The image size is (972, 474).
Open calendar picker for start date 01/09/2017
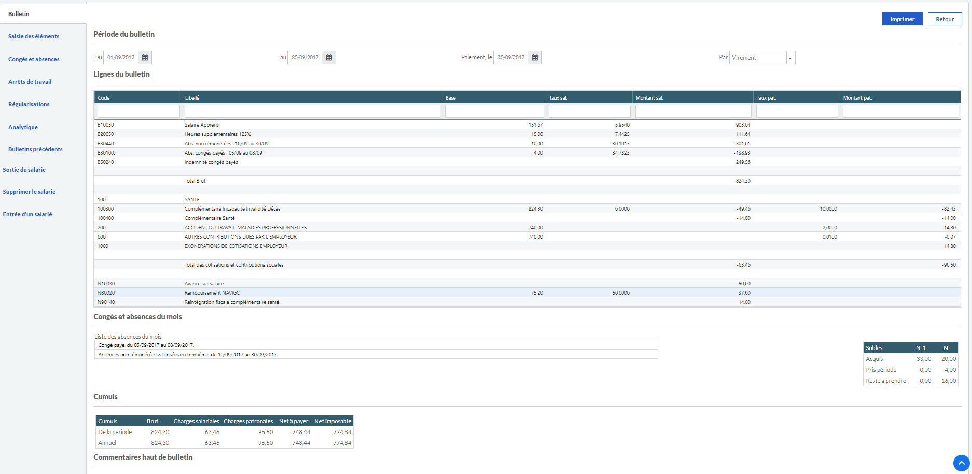point(145,58)
